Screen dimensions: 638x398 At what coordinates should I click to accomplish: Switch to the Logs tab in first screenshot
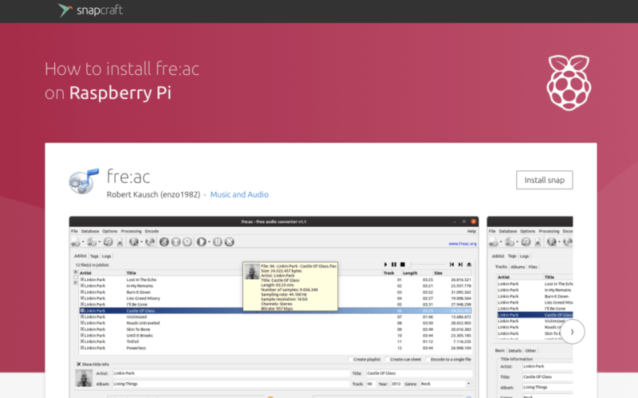pyautogui.click(x=107, y=256)
